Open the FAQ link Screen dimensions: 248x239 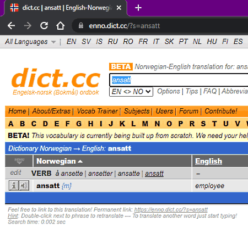click(210, 91)
